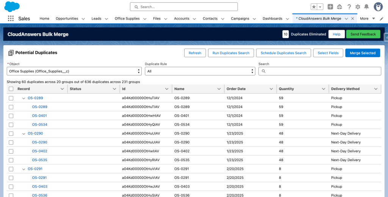This screenshot has width=388, height=197.
Task: Click the Salesforce cloud logo
Action: click(x=12, y=7)
